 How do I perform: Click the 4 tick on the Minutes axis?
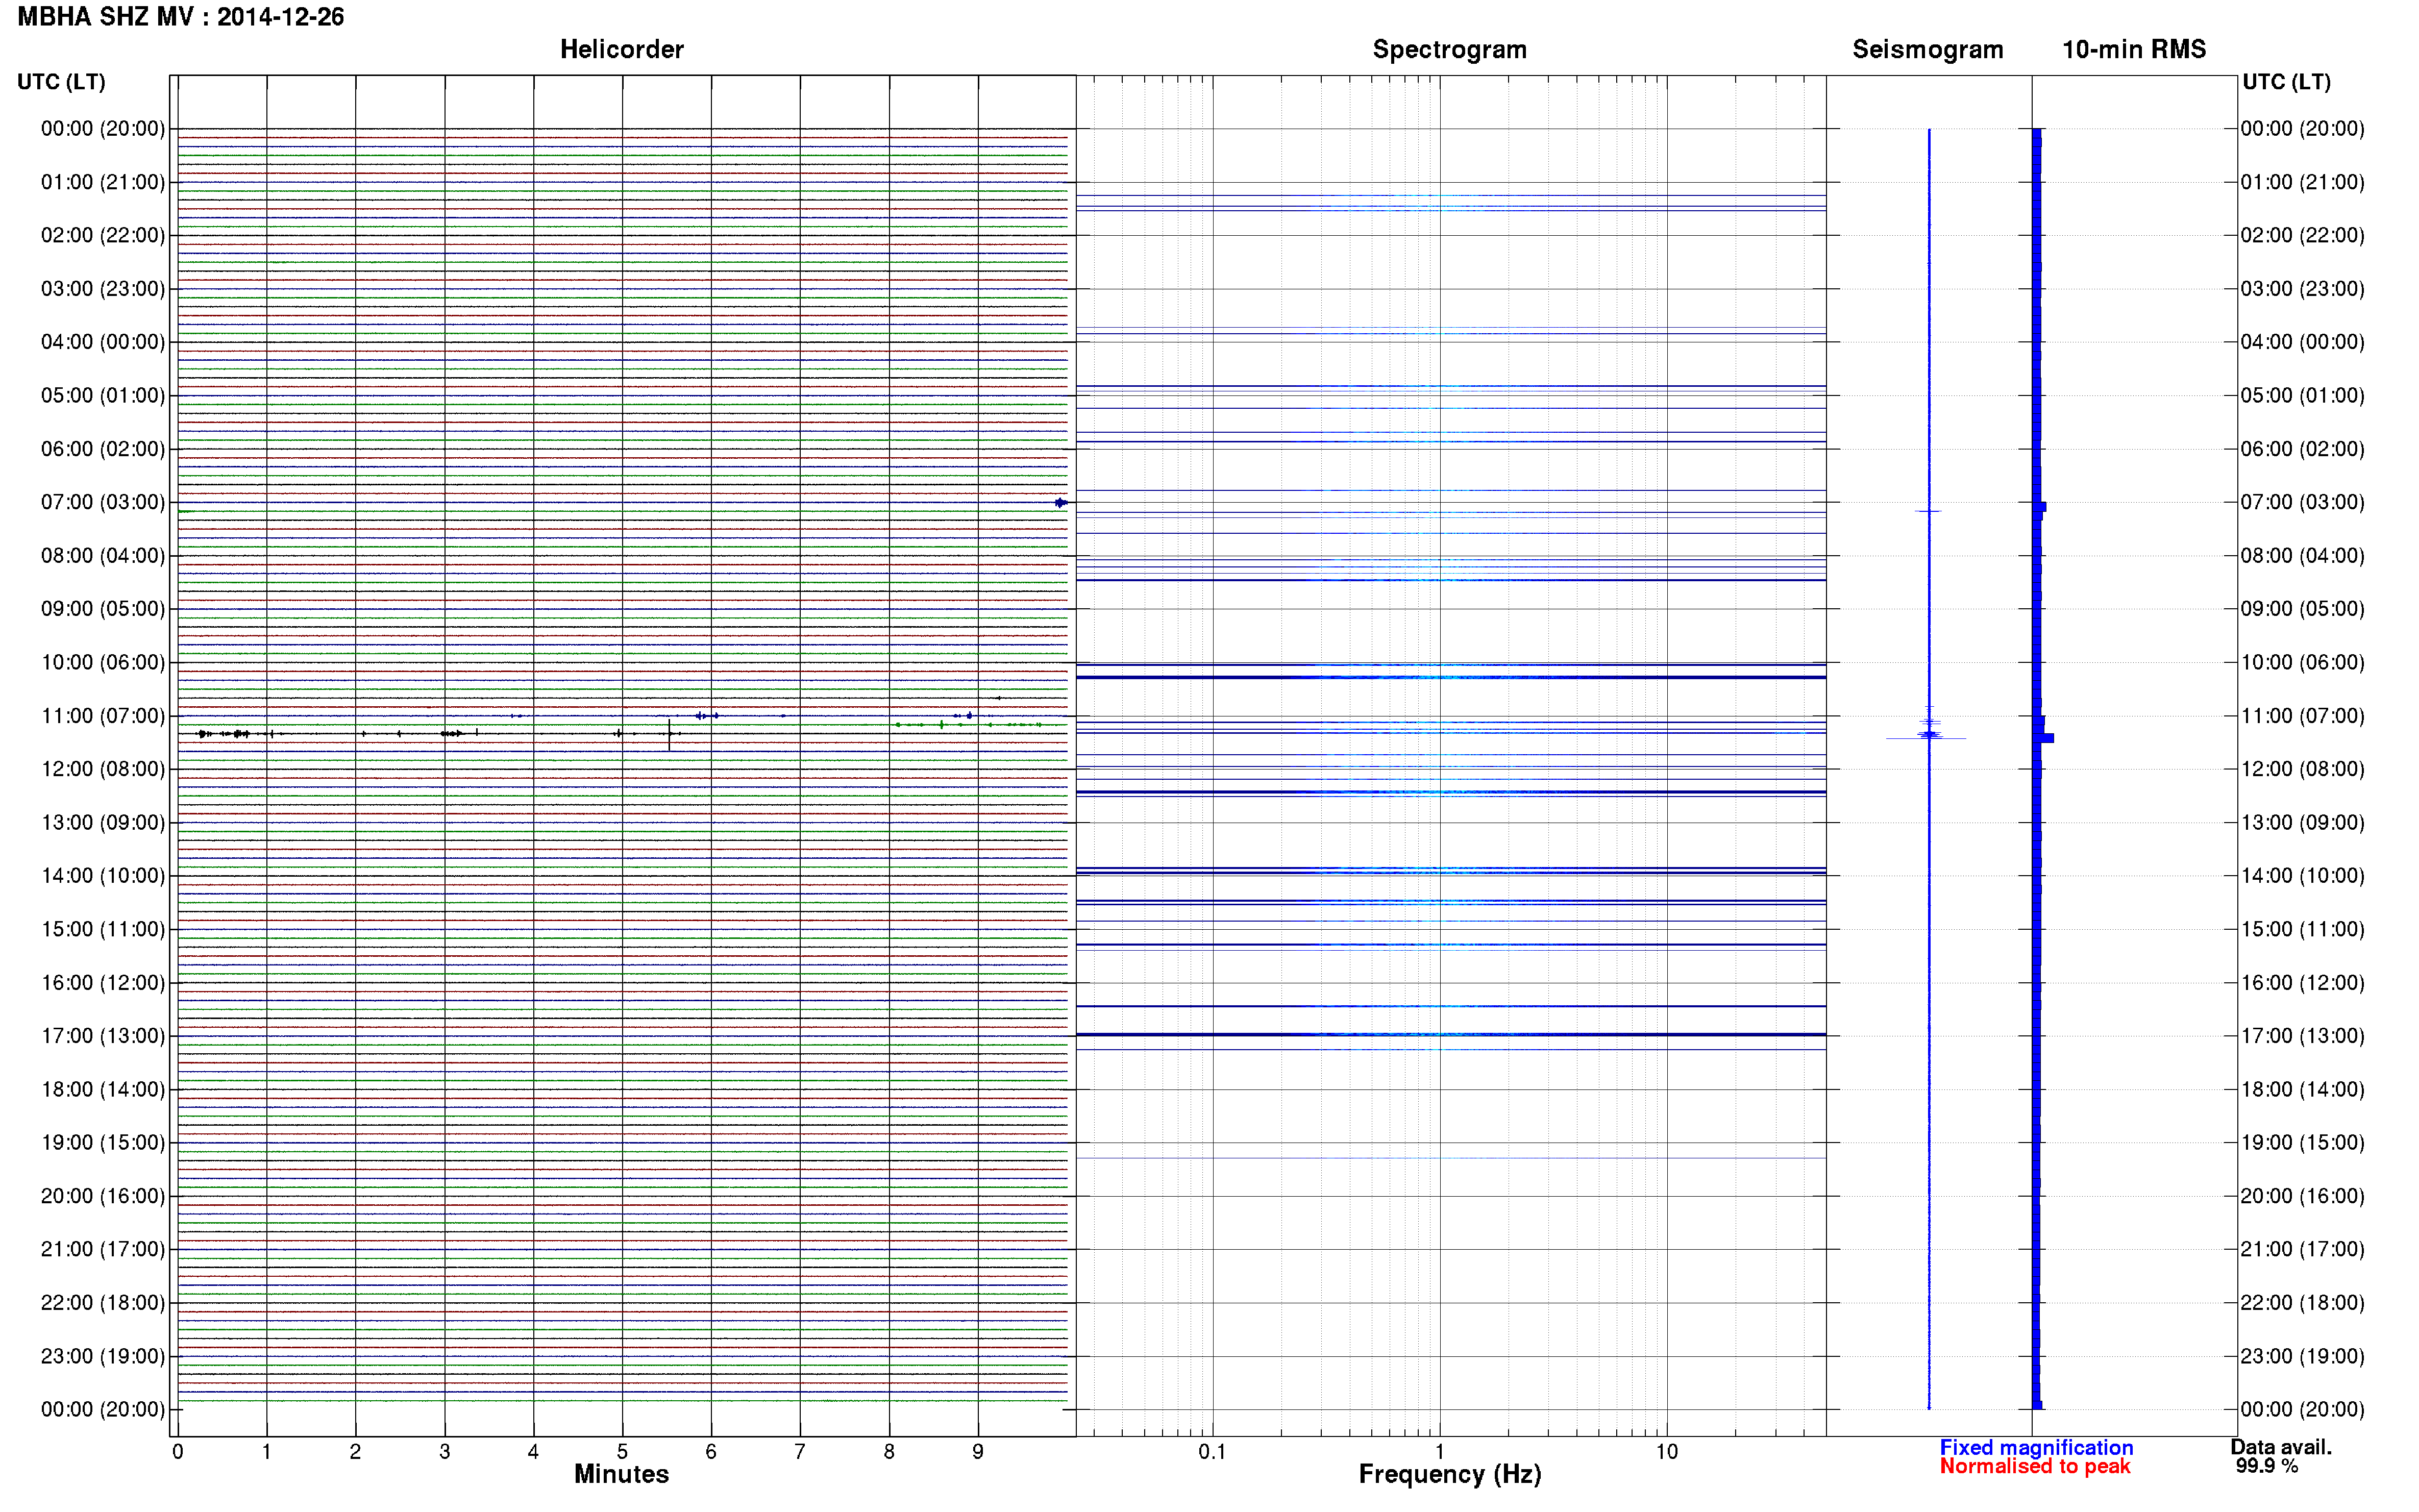(533, 1452)
